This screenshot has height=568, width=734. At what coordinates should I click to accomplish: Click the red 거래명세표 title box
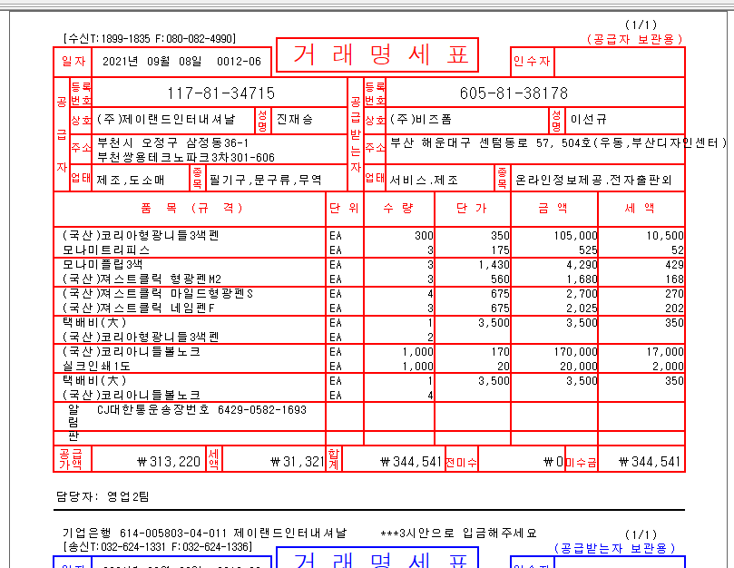click(x=376, y=56)
